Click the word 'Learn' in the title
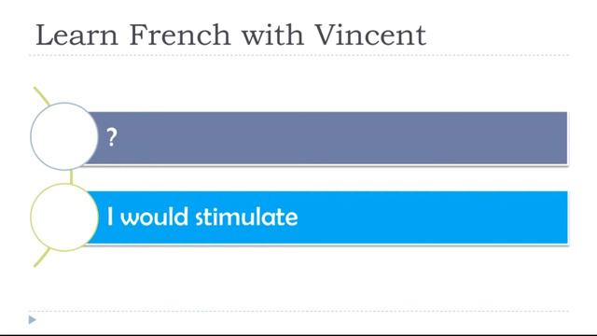 click(x=76, y=35)
